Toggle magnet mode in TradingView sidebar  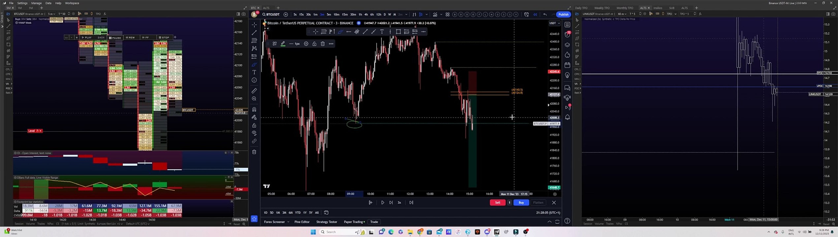coord(254,109)
